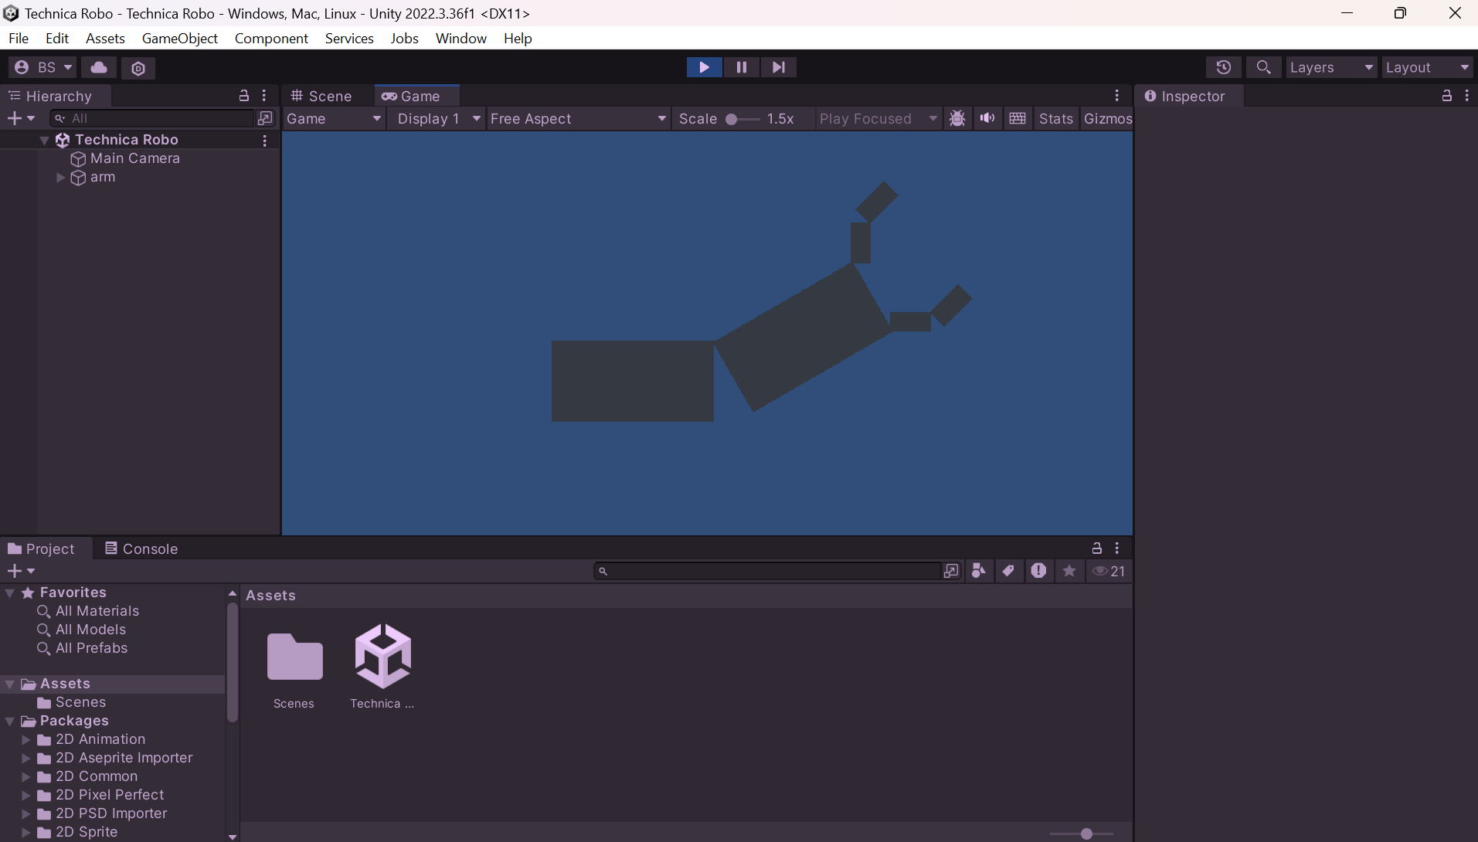Click the Project search field
Screen dimensions: 1478x842
coord(767,571)
